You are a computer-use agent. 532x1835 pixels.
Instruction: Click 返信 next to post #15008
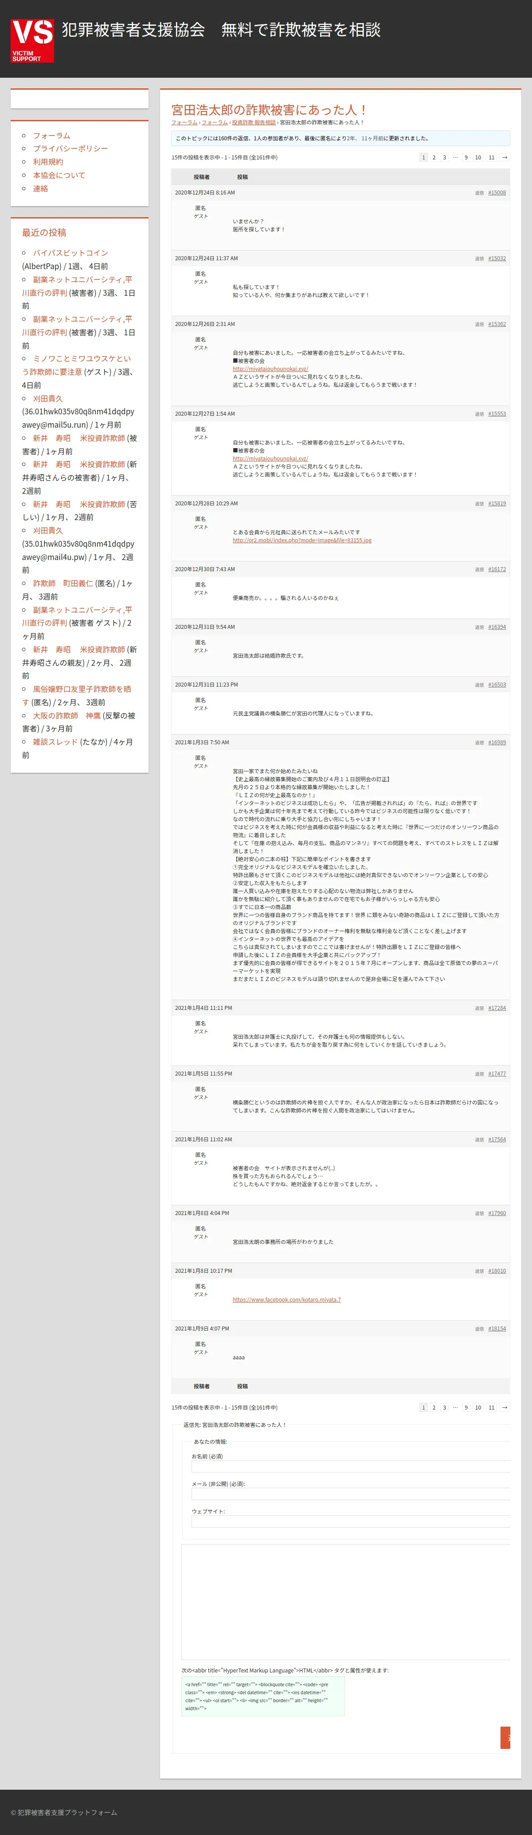coord(479,193)
